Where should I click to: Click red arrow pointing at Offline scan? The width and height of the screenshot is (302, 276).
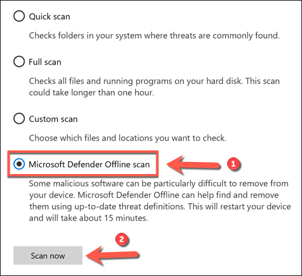pos(193,165)
